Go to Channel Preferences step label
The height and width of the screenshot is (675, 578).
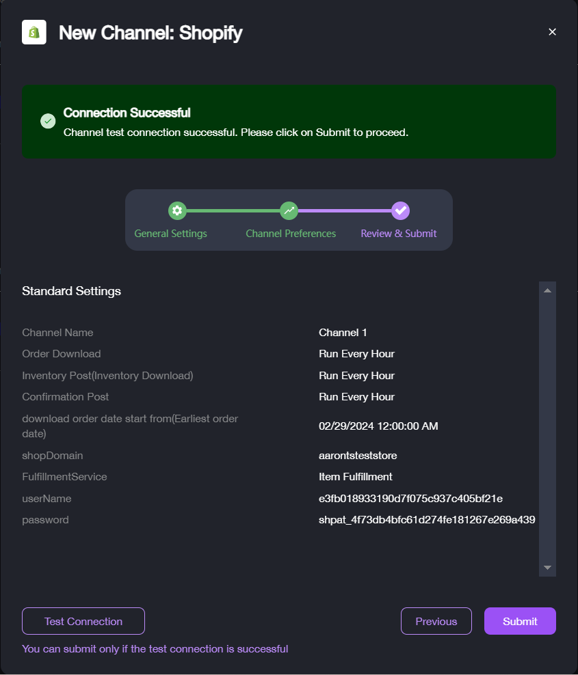coord(291,234)
